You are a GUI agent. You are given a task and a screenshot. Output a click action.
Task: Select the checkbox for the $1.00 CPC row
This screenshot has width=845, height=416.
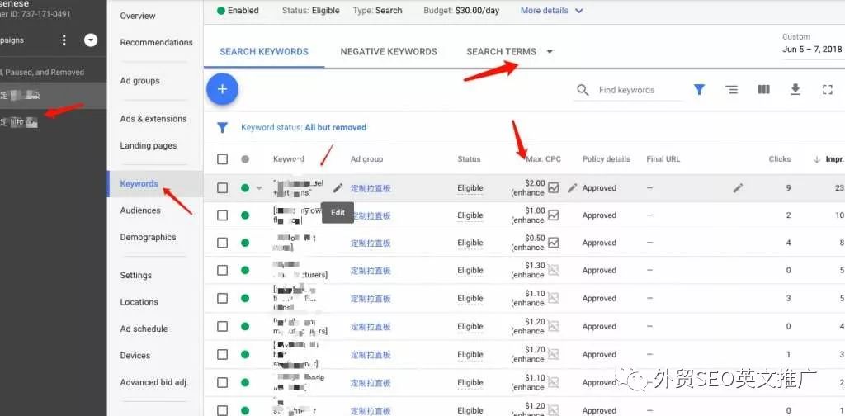click(222, 215)
